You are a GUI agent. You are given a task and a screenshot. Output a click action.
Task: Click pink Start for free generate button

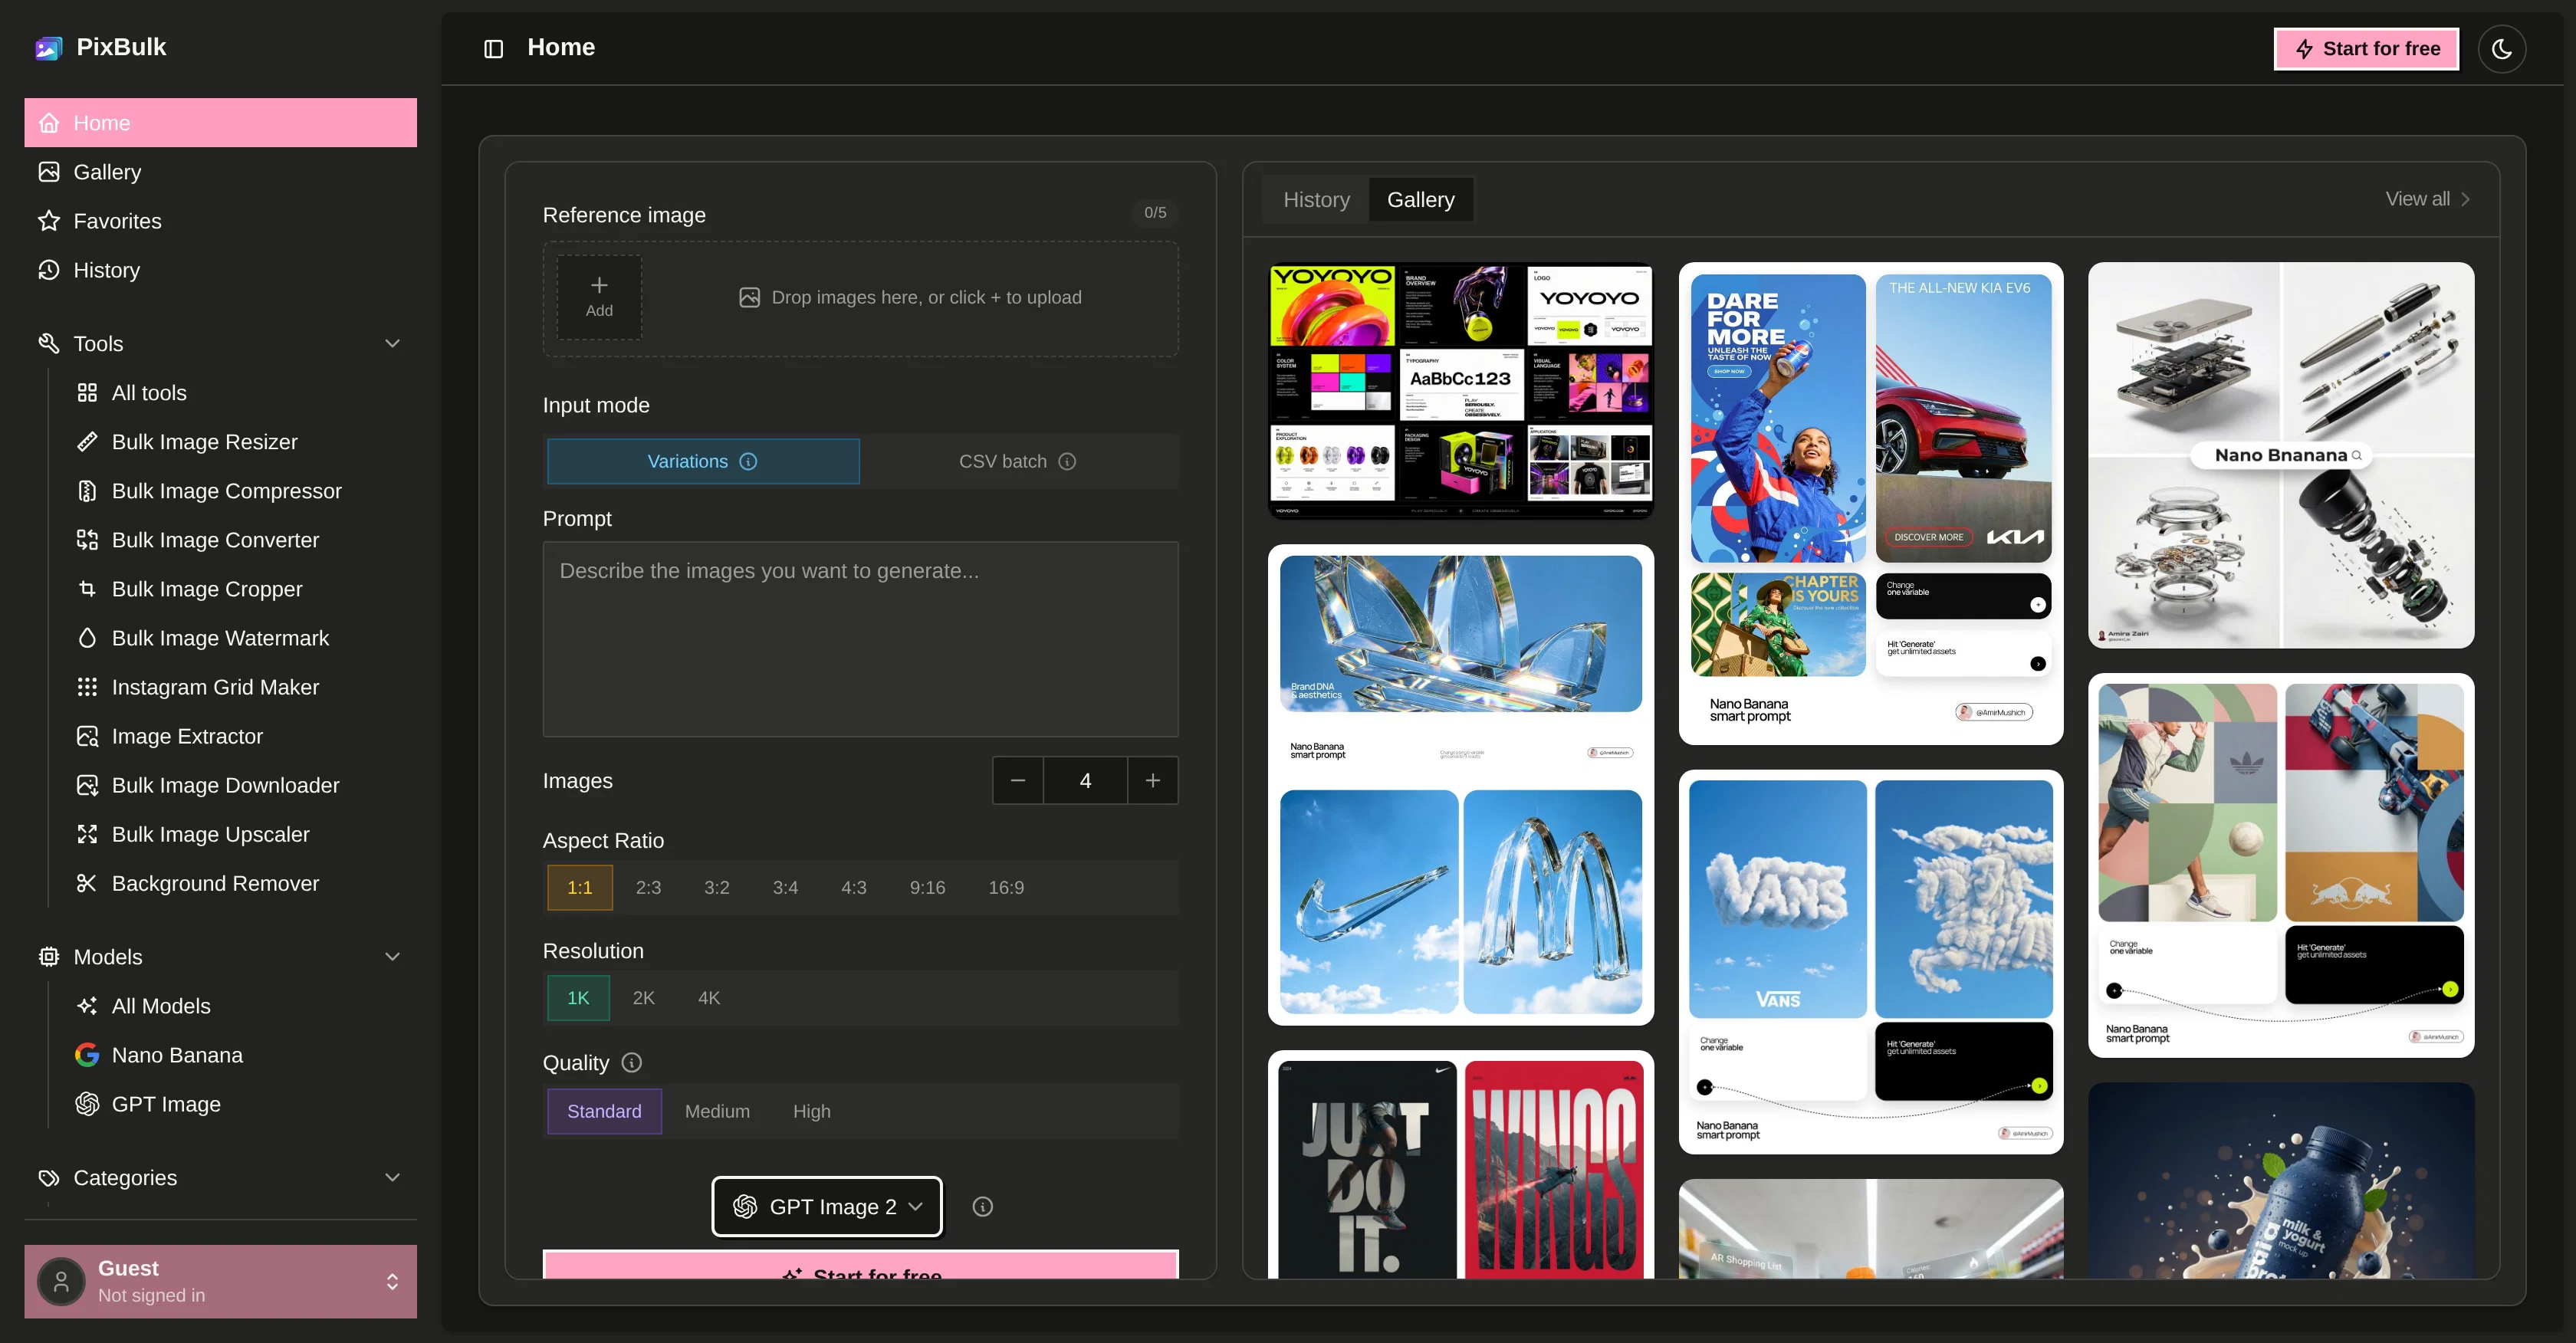(860, 1265)
